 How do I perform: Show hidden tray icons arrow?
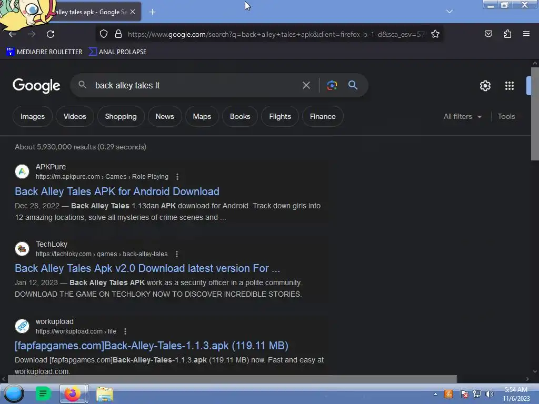click(x=435, y=394)
